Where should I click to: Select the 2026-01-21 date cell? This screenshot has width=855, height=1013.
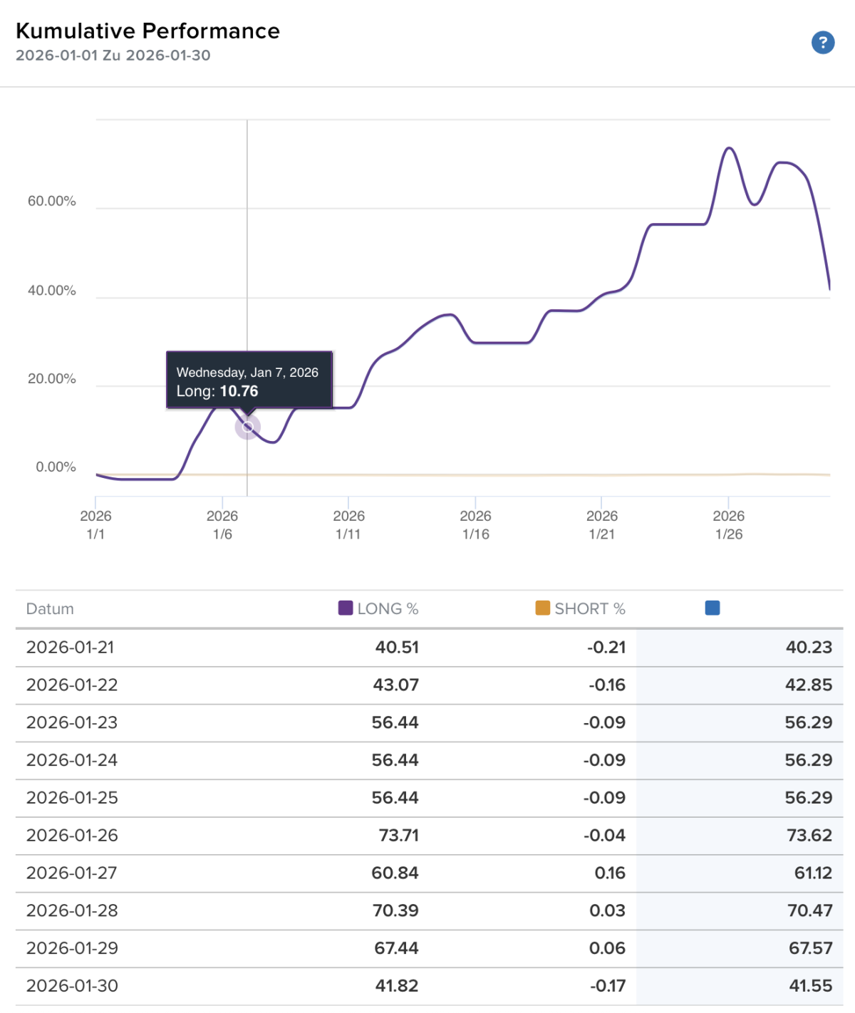point(71,648)
